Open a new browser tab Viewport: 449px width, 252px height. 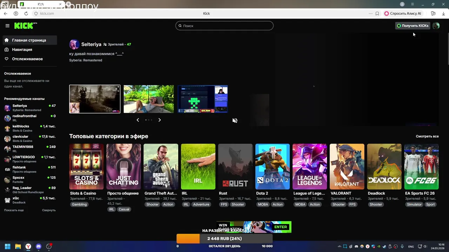point(68,4)
